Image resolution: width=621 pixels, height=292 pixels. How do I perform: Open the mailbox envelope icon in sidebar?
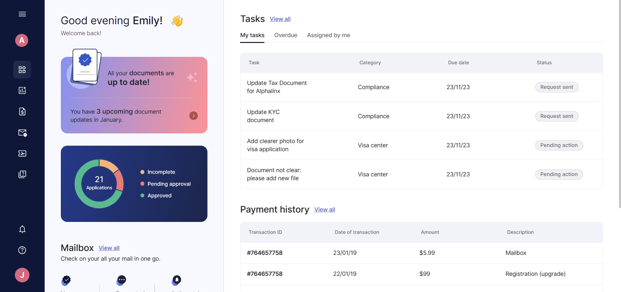click(22, 132)
